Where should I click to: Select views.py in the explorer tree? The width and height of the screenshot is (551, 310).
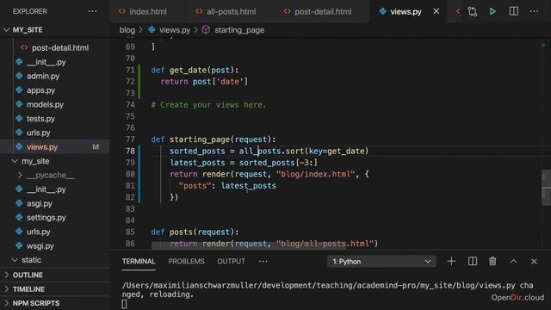pos(55,146)
